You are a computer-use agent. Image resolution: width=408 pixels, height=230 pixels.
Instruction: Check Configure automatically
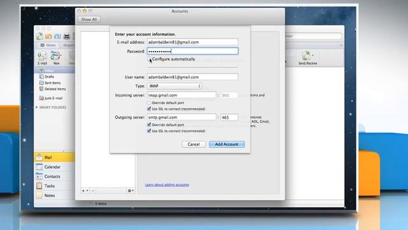click(149, 59)
